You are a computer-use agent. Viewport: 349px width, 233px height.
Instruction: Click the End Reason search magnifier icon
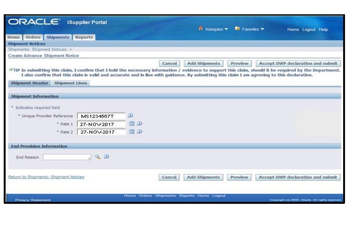(97, 157)
